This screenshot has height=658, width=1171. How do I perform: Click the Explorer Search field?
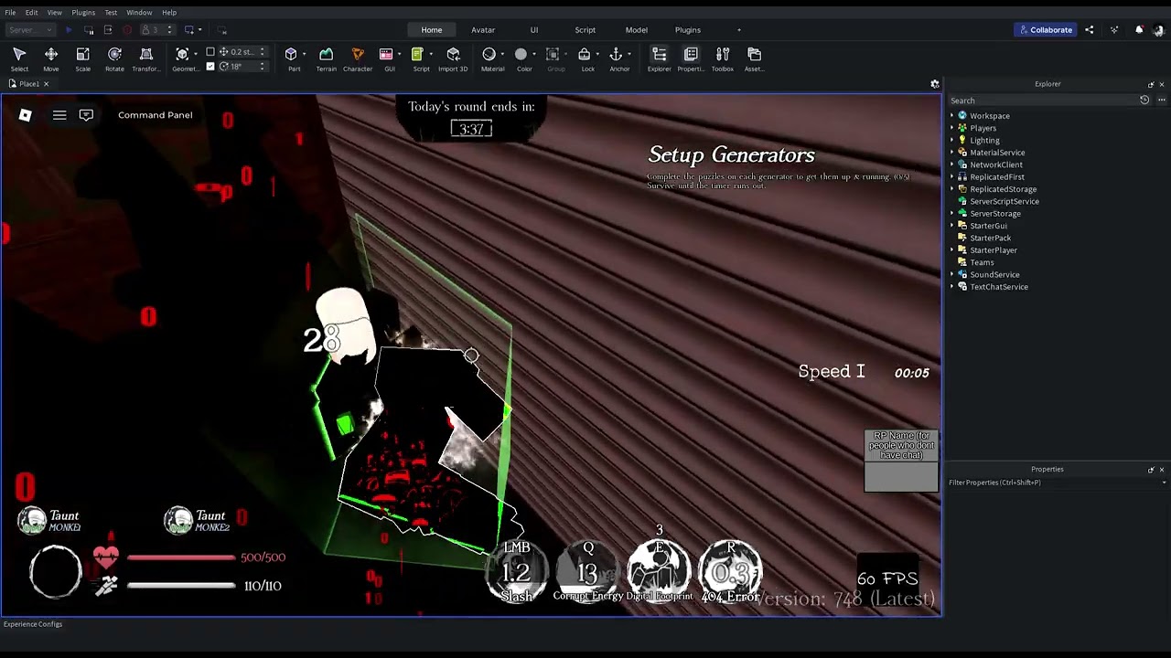(x=1043, y=101)
